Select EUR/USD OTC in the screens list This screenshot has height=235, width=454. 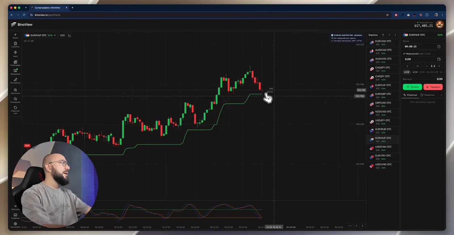click(x=383, y=42)
